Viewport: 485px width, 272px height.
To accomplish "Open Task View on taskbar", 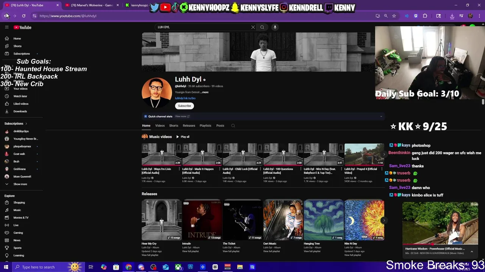I will [x=91, y=267].
